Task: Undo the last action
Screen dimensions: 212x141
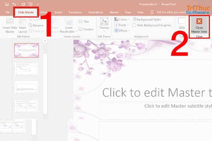Action: coord(14,4)
